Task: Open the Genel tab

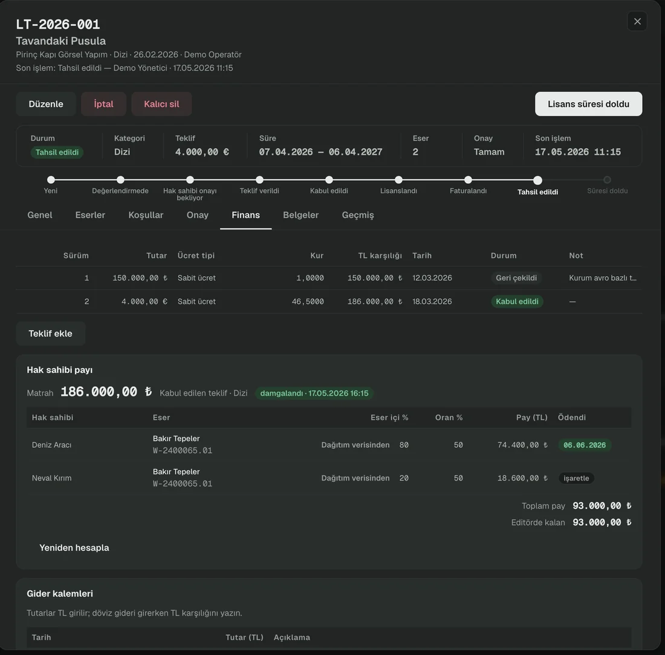Action: [40, 215]
